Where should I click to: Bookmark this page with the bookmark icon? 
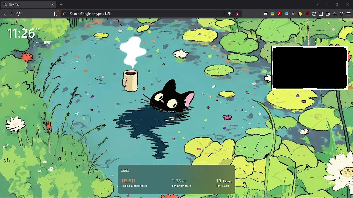[x=56, y=14]
